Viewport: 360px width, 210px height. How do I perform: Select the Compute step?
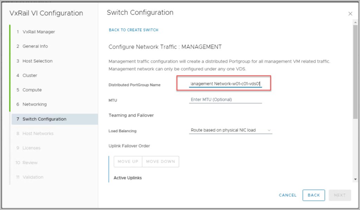[x=32, y=90]
